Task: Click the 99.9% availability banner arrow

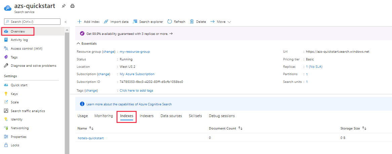Action: [x=171, y=34]
